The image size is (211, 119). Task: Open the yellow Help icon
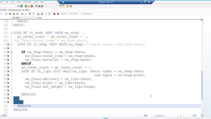[x=68, y=6]
